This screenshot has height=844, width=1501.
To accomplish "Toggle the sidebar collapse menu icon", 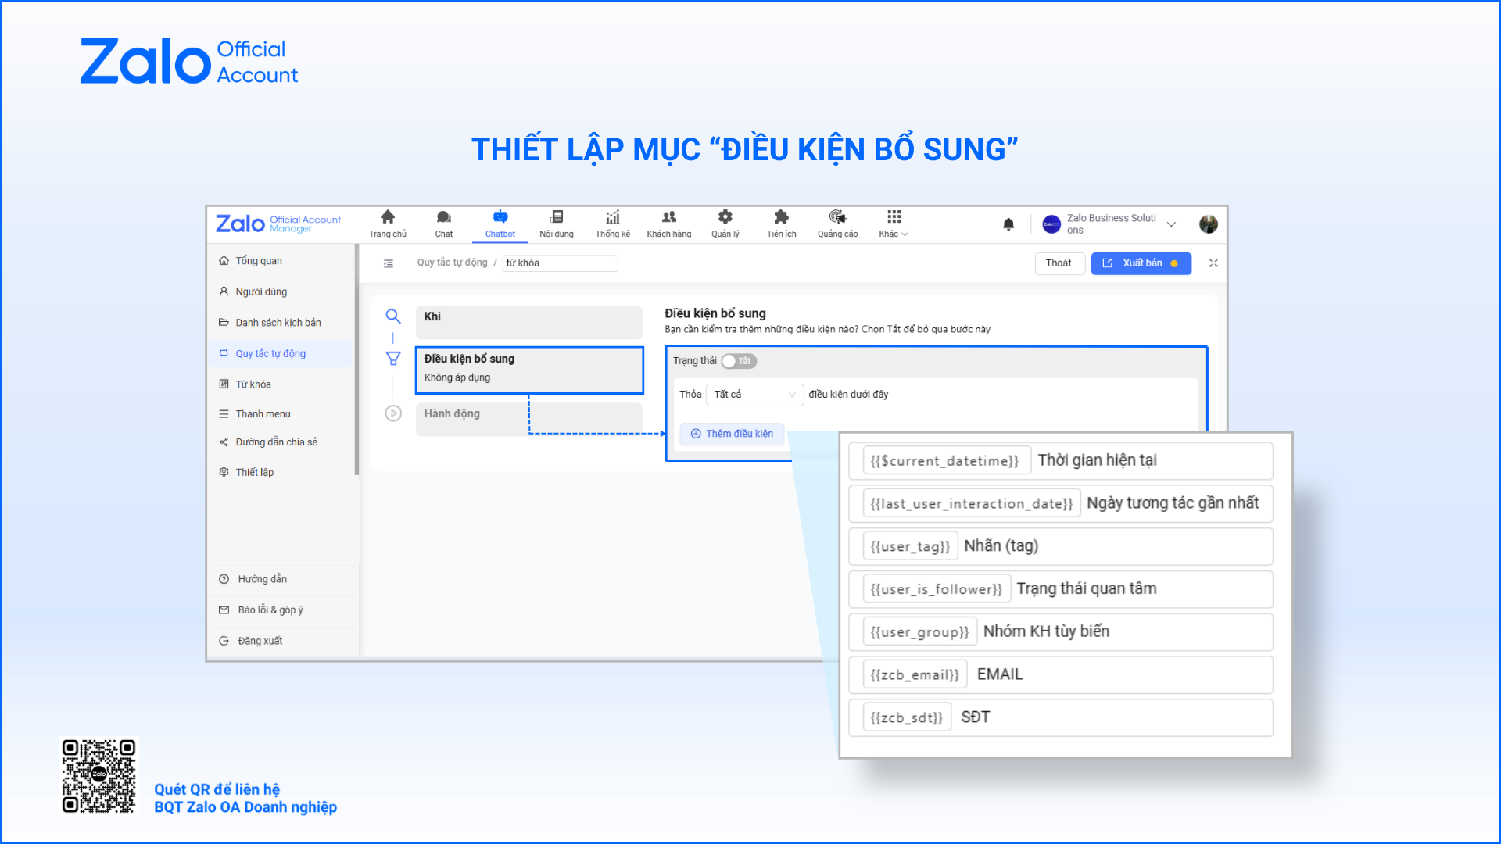I will [x=389, y=263].
